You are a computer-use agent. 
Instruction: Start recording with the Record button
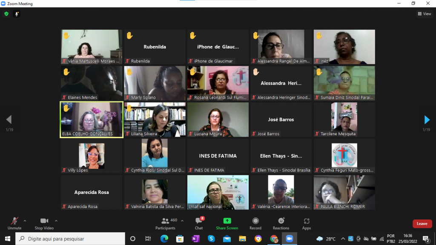[x=255, y=223]
